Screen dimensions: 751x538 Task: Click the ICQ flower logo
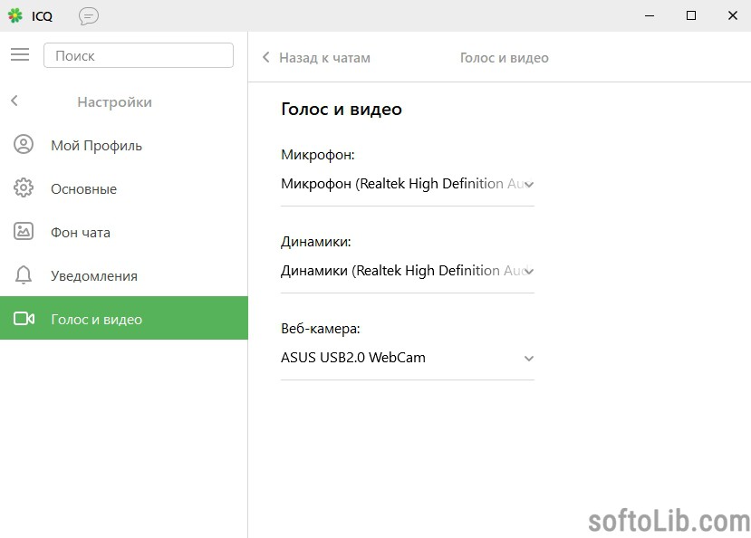15,15
